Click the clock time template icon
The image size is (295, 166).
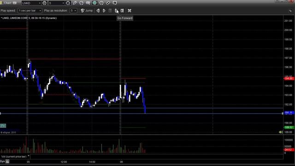(x=68, y=3)
